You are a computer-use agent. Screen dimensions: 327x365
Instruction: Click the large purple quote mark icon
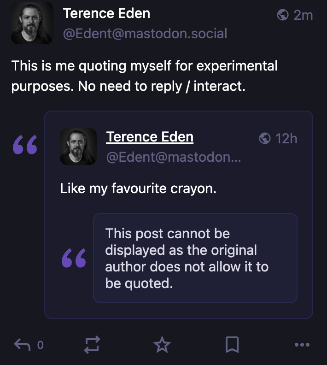coord(25,144)
